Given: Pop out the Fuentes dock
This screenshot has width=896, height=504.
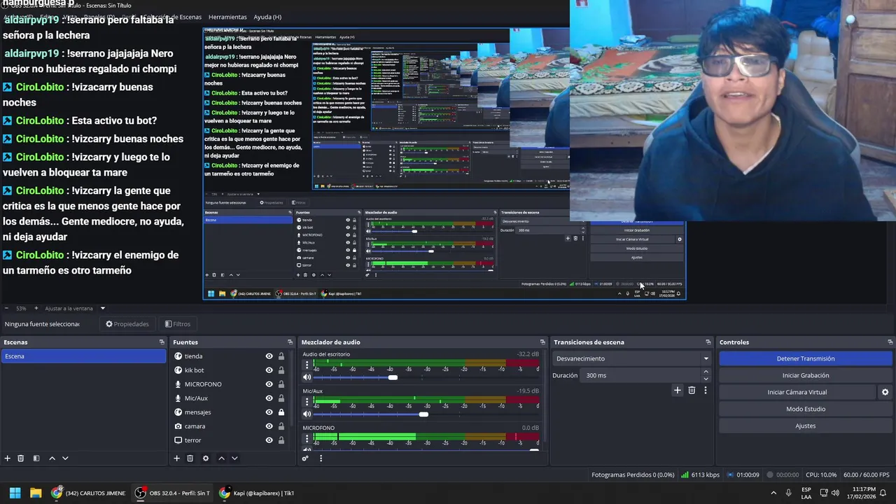Looking at the screenshot, I should [x=290, y=342].
